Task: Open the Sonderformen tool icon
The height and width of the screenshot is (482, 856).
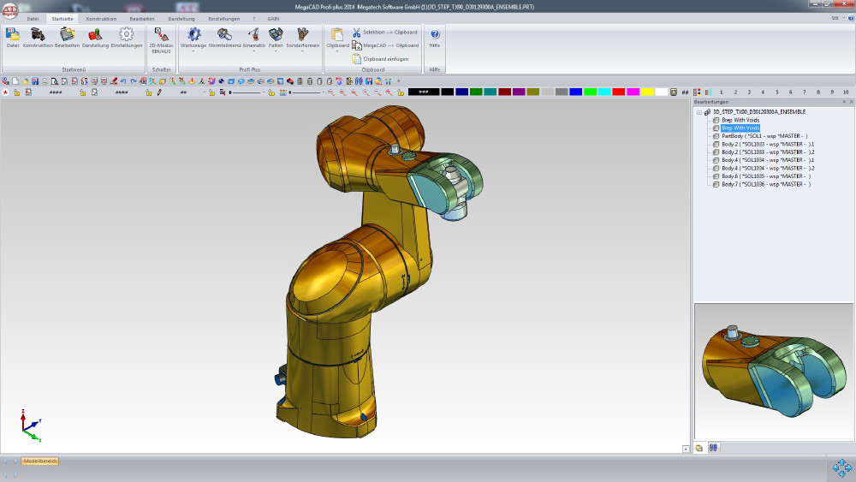Action: (303, 34)
